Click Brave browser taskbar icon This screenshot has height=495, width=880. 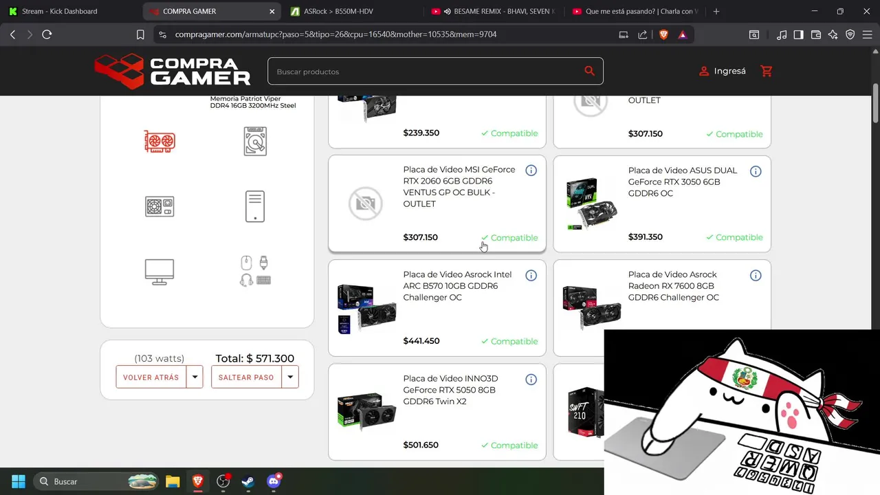pyautogui.click(x=198, y=481)
